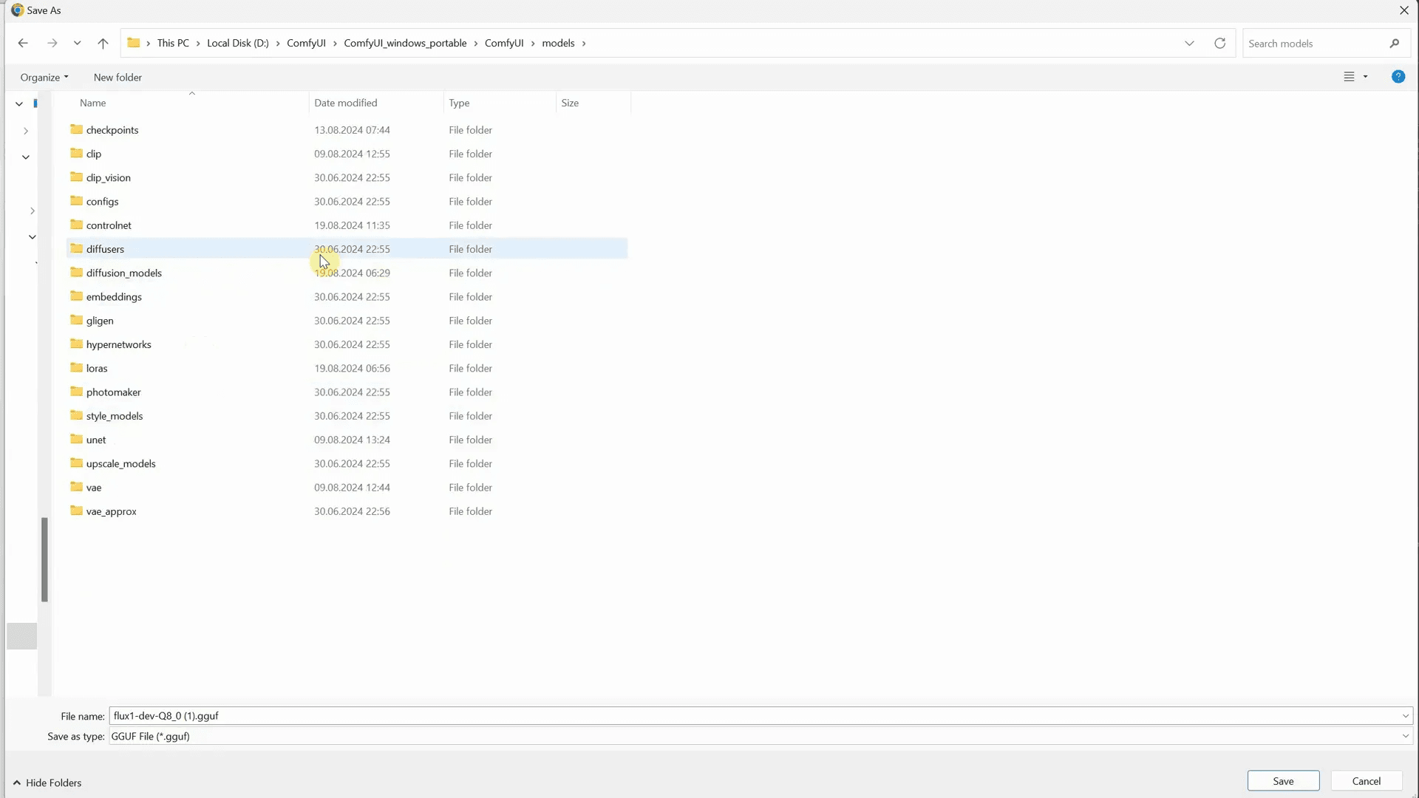
Task: Cancel the save dialog
Action: click(x=1366, y=780)
